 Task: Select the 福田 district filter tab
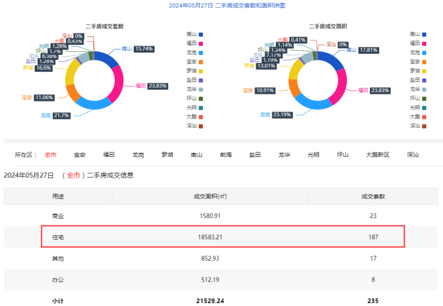click(x=109, y=155)
